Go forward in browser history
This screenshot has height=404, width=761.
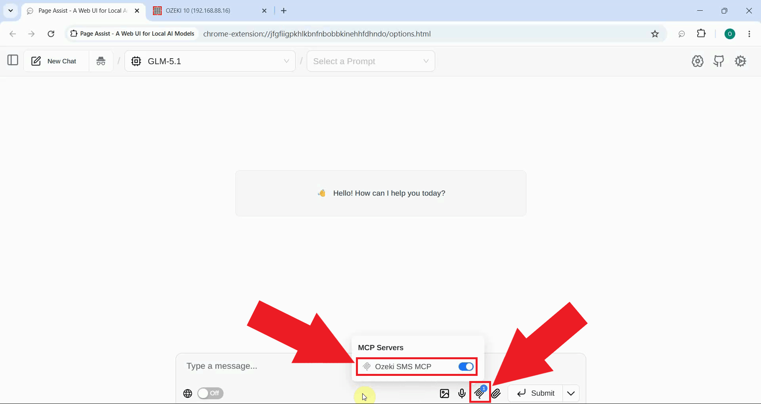pos(31,34)
